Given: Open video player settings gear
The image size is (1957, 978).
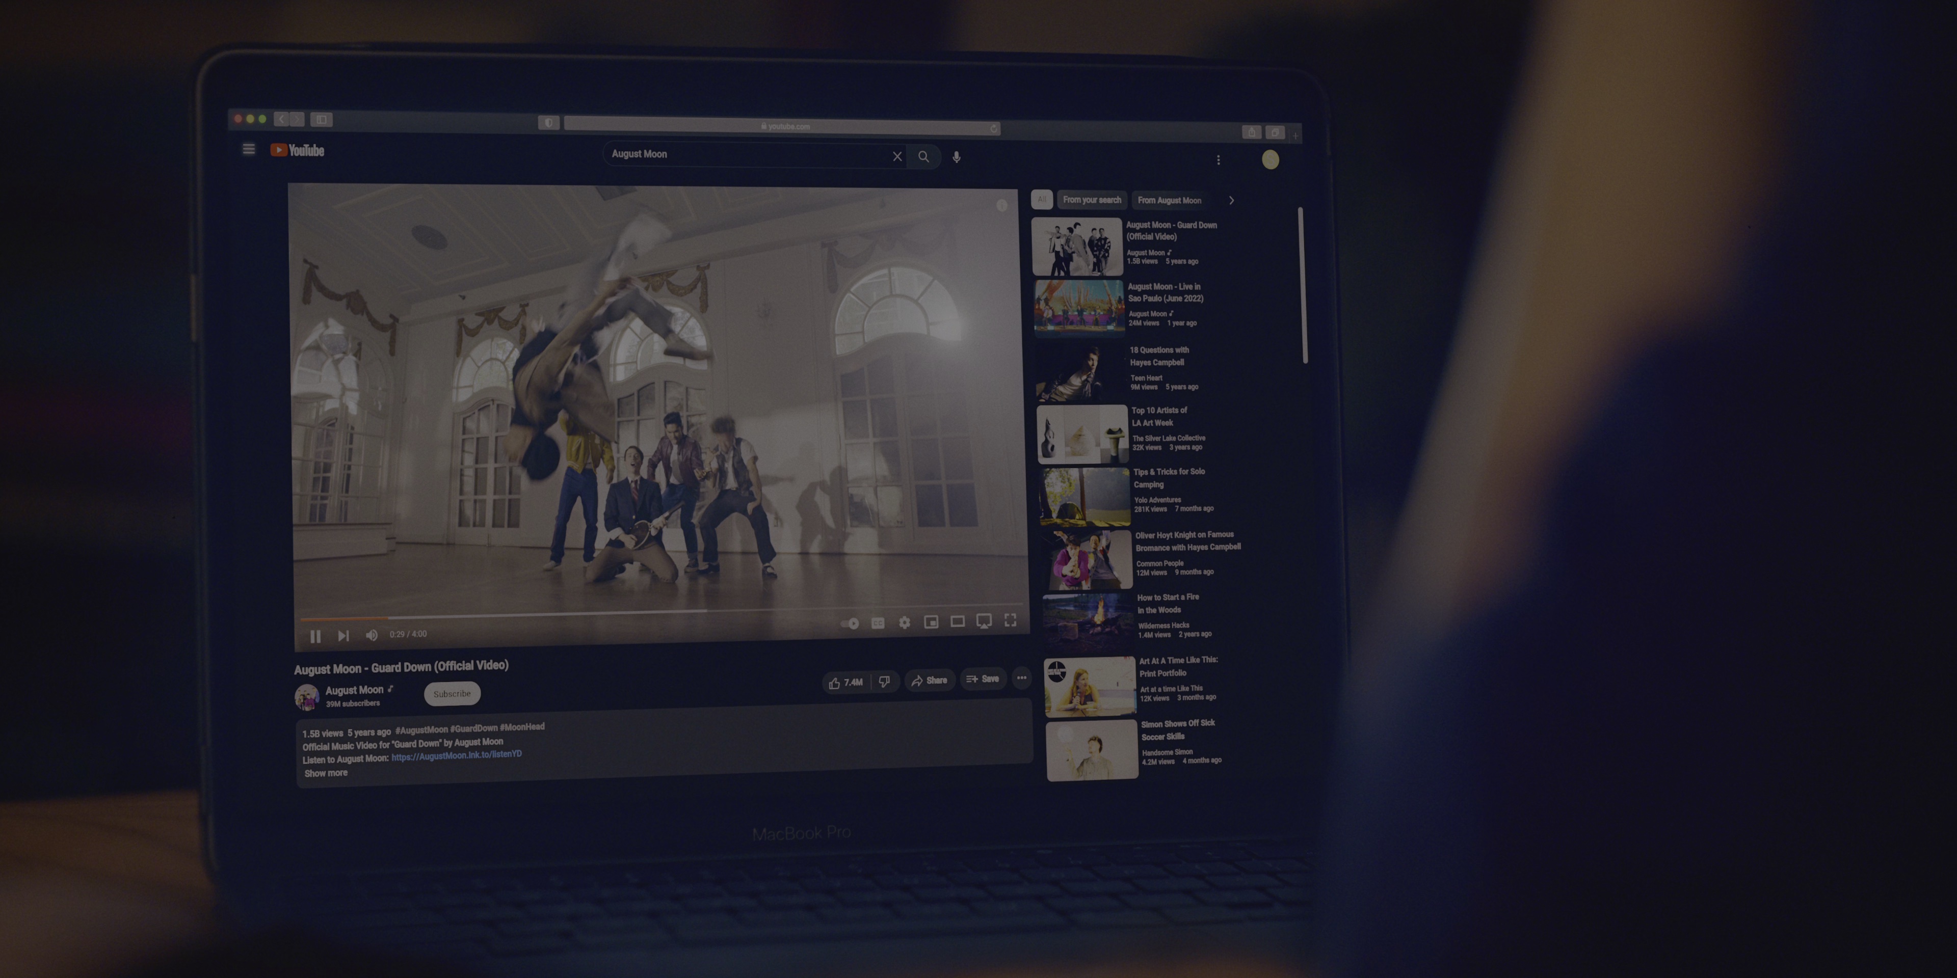Looking at the screenshot, I should pyautogui.click(x=904, y=622).
